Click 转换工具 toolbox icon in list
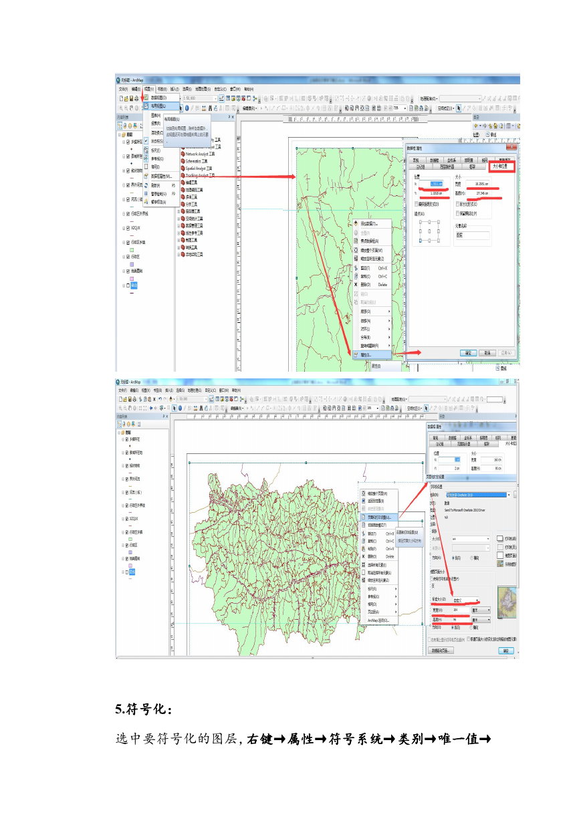The width and height of the screenshot is (581, 821). (x=183, y=247)
